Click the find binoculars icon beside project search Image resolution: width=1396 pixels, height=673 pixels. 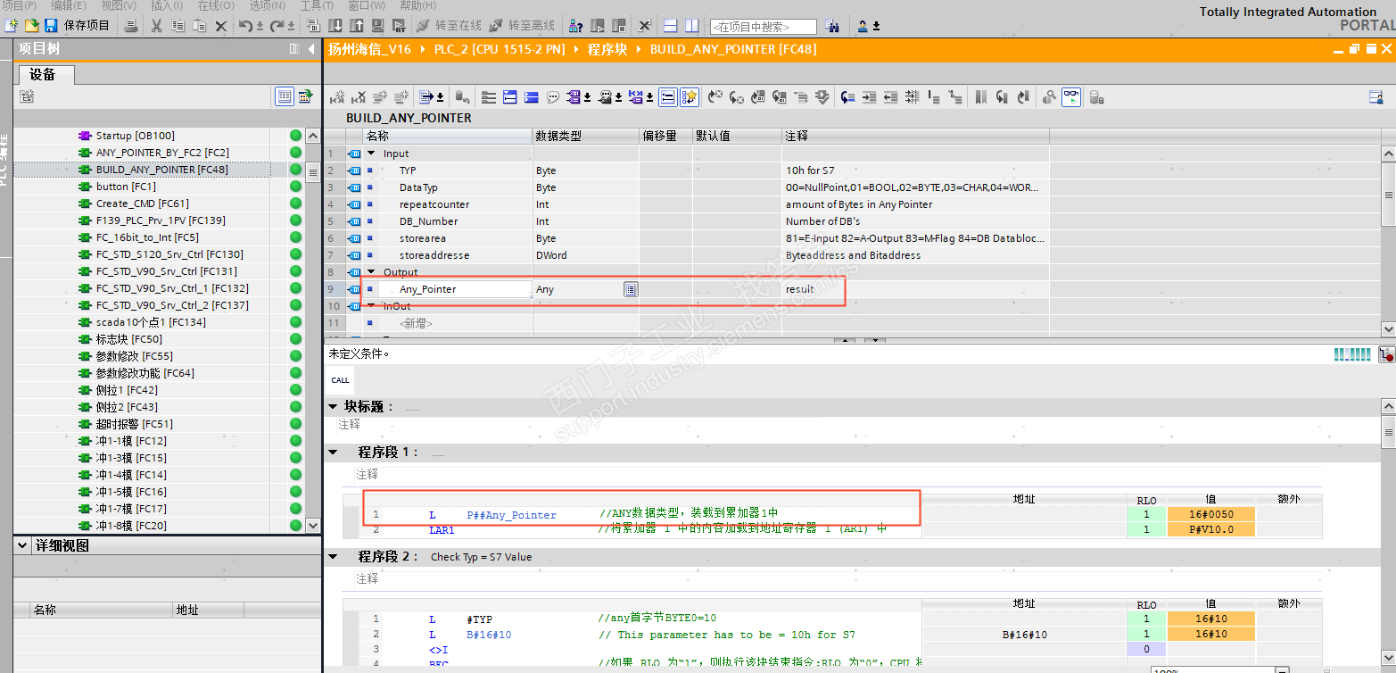pyautogui.click(x=832, y=27)
